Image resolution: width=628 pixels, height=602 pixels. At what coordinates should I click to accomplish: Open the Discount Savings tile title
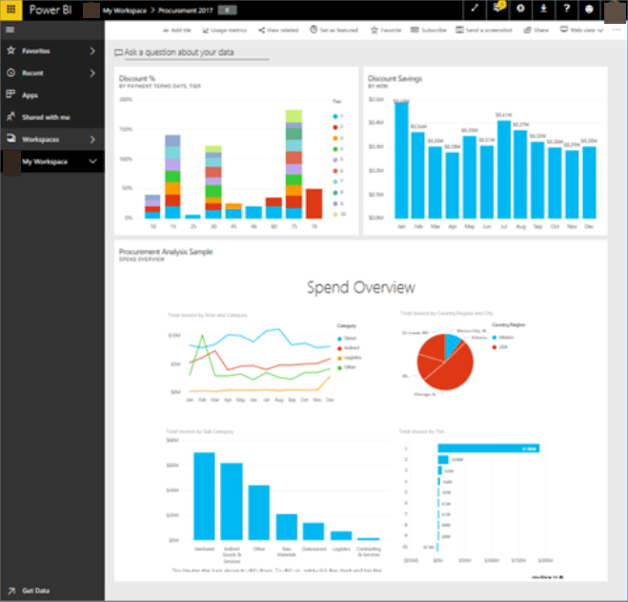395,78
